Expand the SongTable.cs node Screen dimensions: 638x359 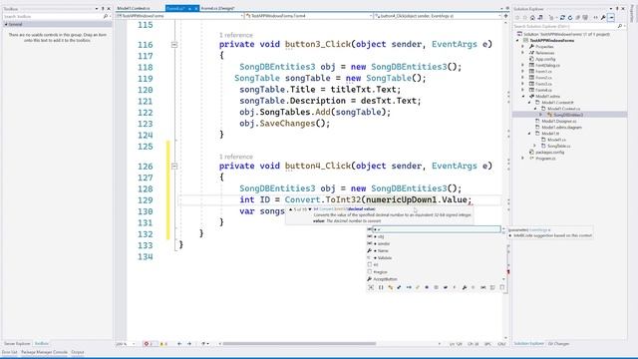point(535,146)
